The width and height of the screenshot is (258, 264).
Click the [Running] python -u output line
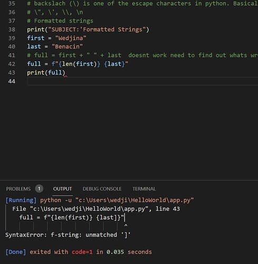tap(100, 200)
